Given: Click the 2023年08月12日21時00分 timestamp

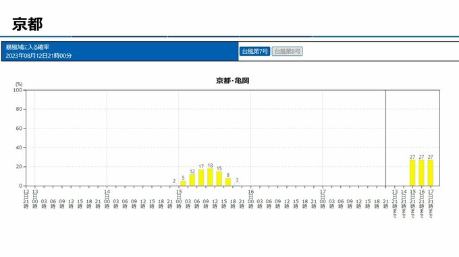Looking at the screenshot, I should [x=38, y=55].
